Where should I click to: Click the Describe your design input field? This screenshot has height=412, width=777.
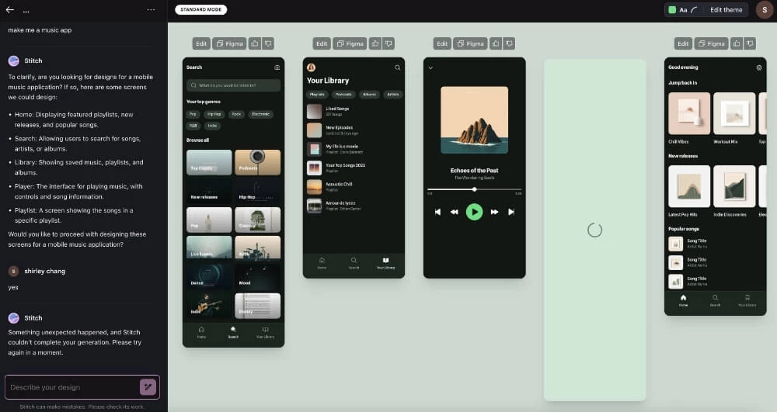[x=70, y=387]
